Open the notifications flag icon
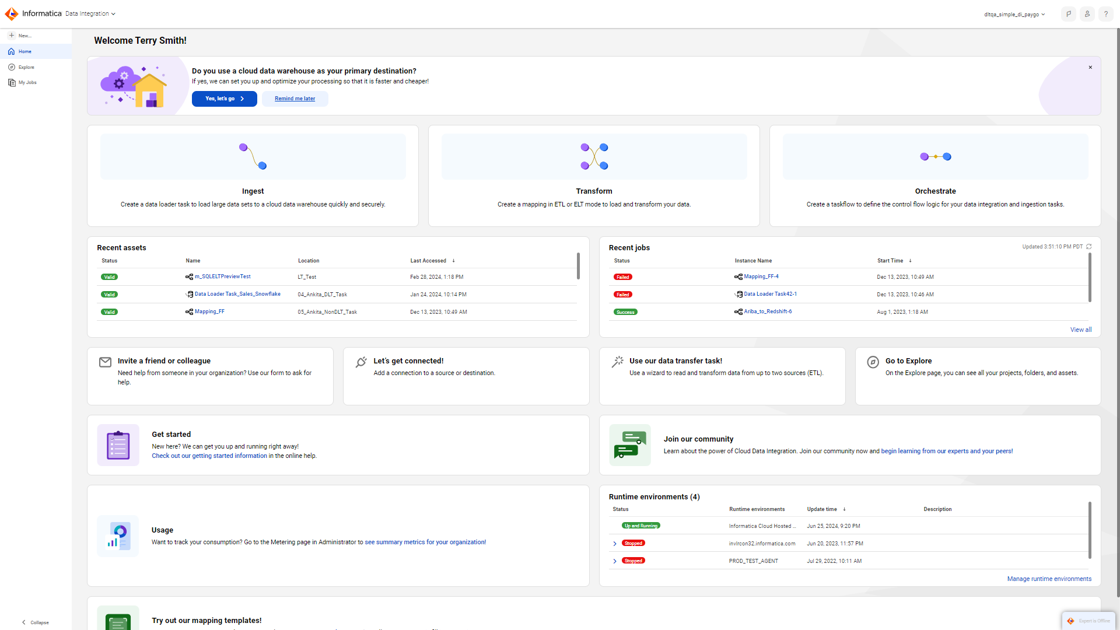Image resolution: width=1120 pixels, height=630 pixels. (1069, 14)
